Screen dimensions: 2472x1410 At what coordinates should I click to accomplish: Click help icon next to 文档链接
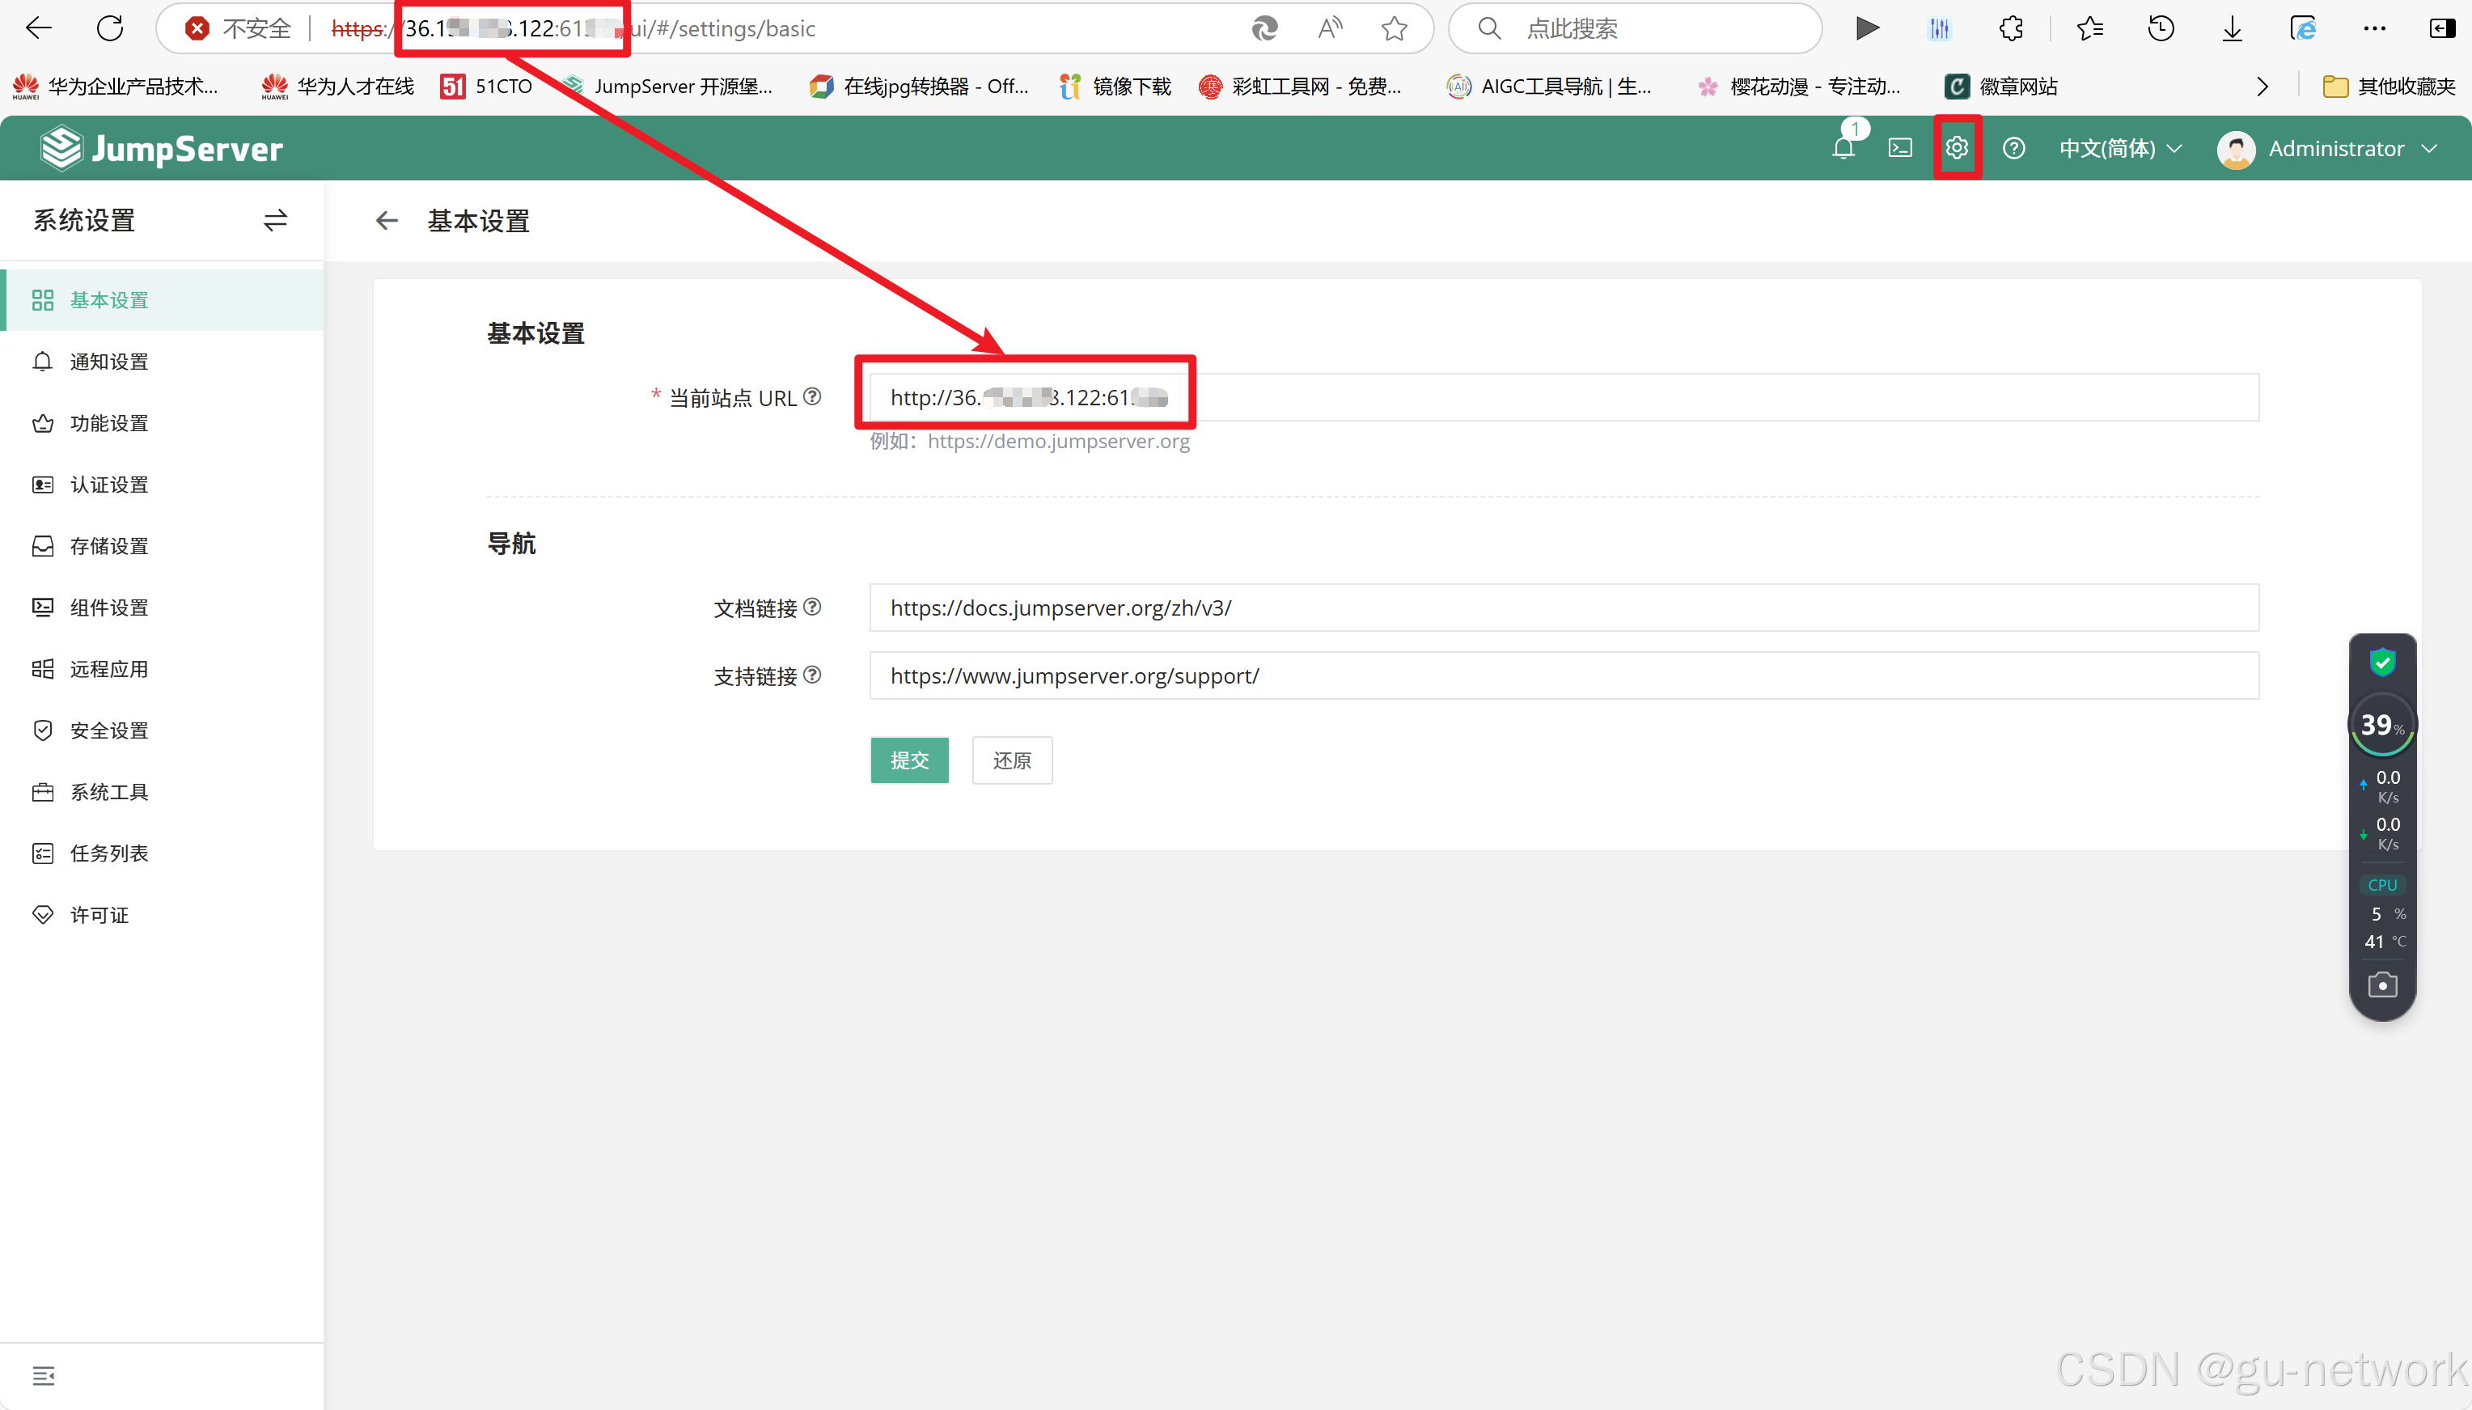point(812,608)
